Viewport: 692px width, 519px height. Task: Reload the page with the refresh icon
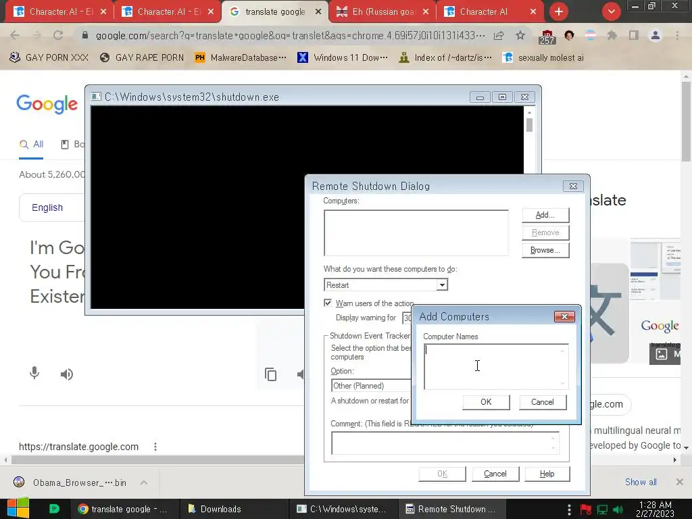pyautogui.click(x=58, y=35)
